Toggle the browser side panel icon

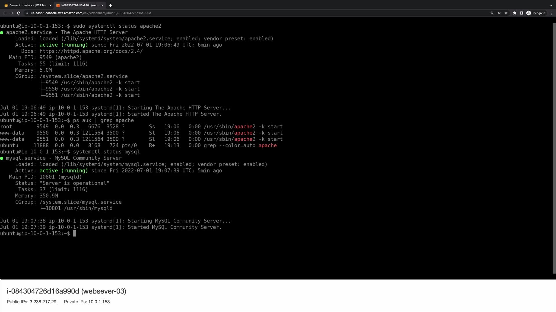522,13
